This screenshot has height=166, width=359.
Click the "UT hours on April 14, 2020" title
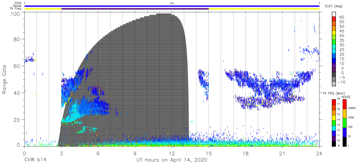point(172,160)
